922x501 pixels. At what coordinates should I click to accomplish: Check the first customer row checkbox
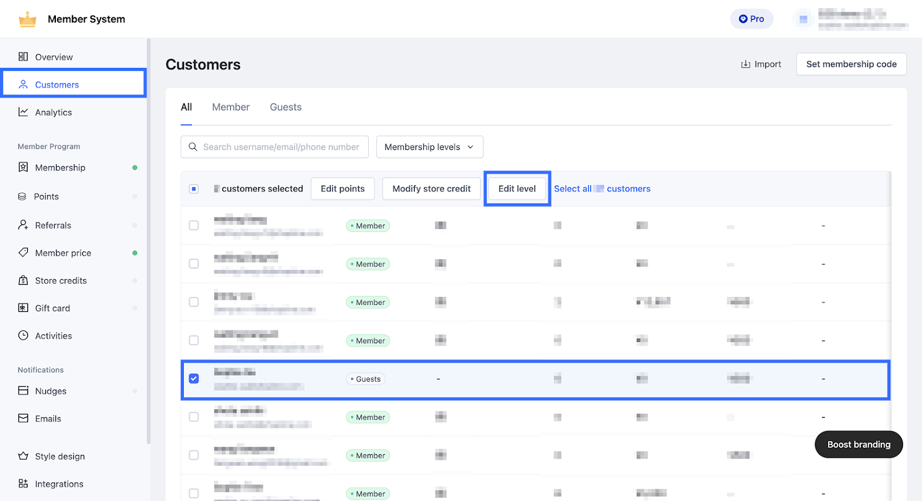[x=194, y=225]
